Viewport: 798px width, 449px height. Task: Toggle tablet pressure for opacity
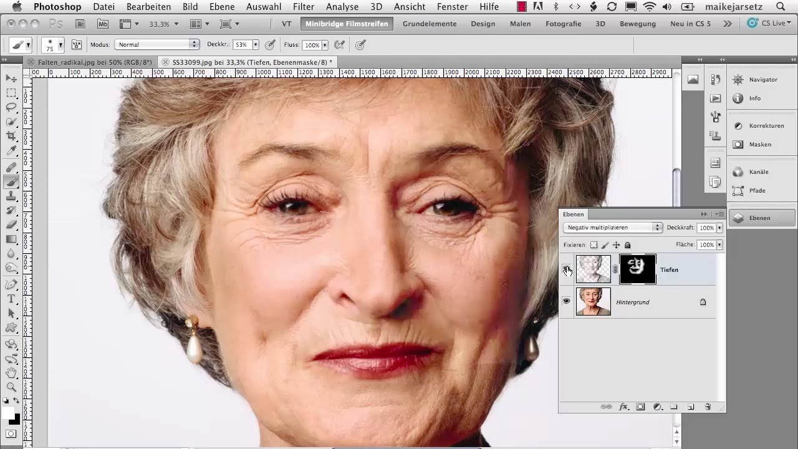coord(270,45)
